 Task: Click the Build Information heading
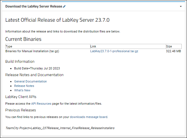[20, 62]
